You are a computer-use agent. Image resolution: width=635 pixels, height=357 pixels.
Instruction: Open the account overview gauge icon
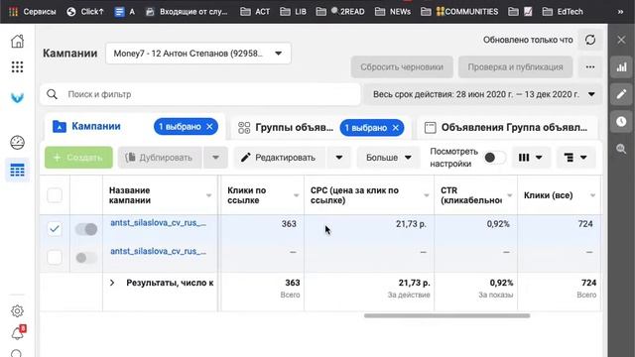click(x=17, y=143)
